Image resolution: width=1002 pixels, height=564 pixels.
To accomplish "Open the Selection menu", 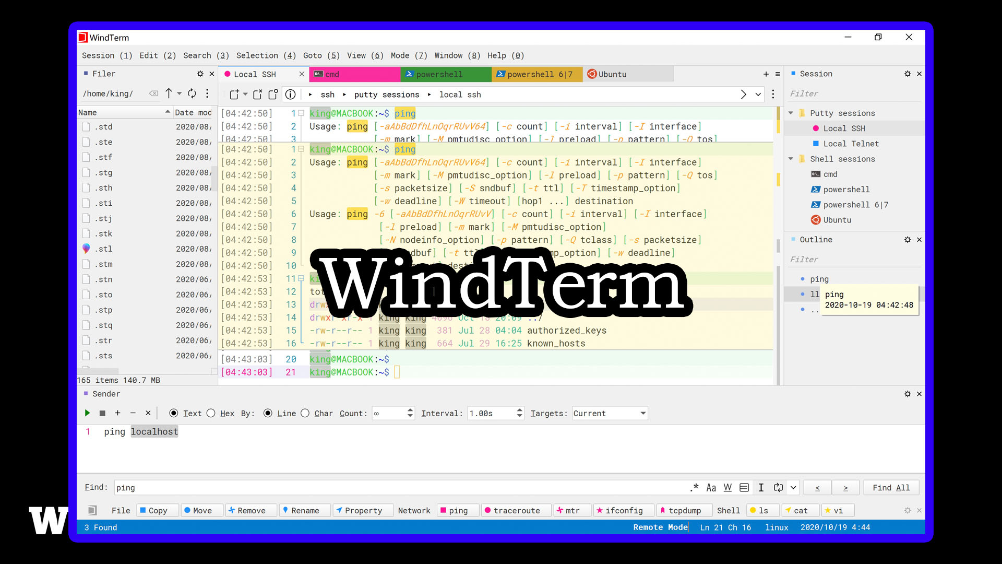I will coord(266,55).
